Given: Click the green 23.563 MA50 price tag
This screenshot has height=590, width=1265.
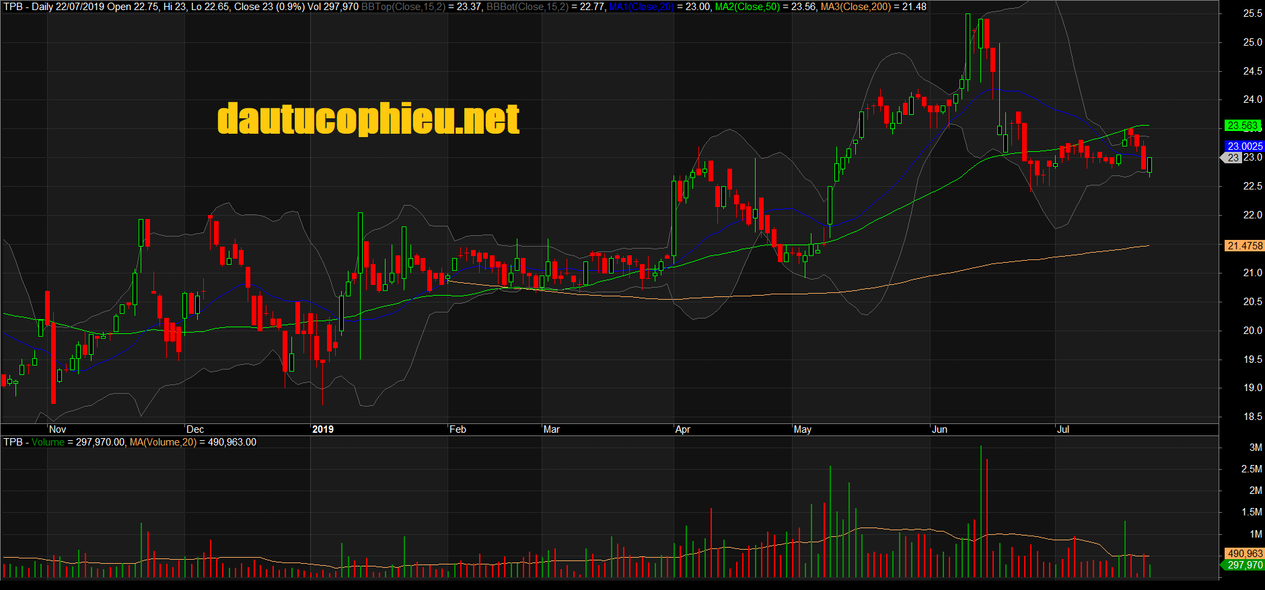Looking at the screenshot, I should tap(1242, 126).
